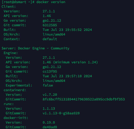Viewport: 134px width, 129px height.
Task: Click the Client Context value default
Action: (x=50, y=39)
